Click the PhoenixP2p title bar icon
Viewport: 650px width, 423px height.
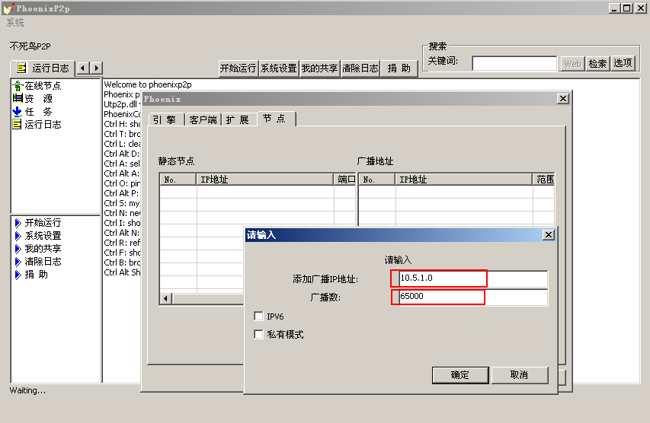point(8,8)
